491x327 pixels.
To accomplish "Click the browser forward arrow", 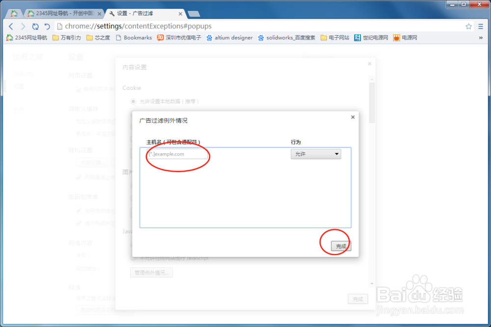I will pos(23,27).
